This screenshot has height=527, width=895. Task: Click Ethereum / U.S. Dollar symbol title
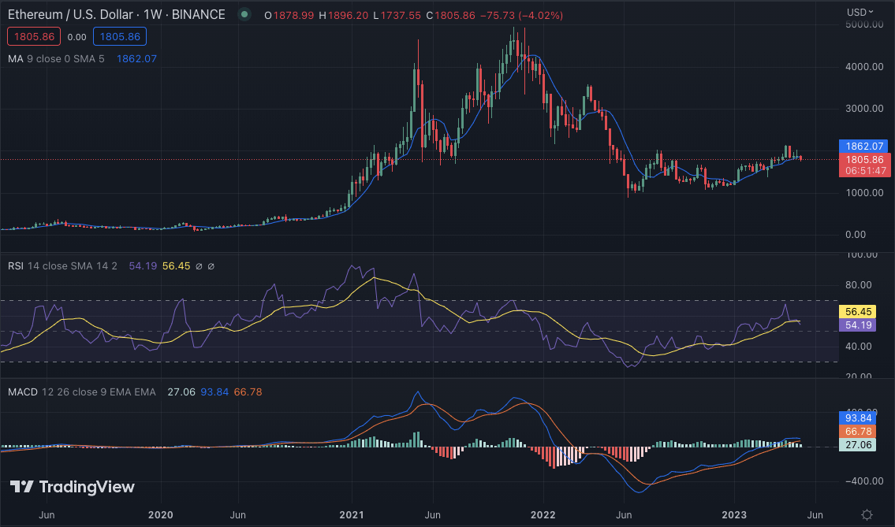[70, 14]
